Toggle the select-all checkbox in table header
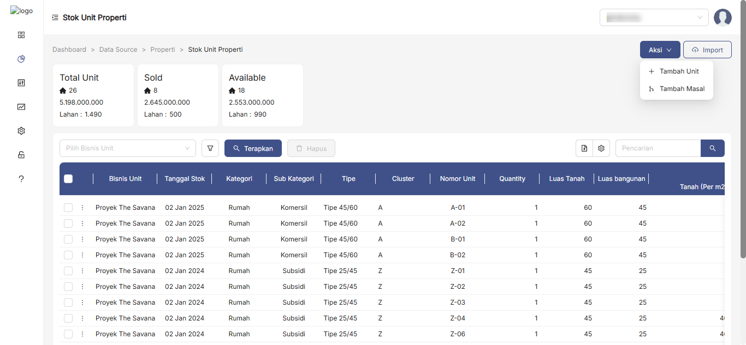746x345 pixels. point(68,179)
